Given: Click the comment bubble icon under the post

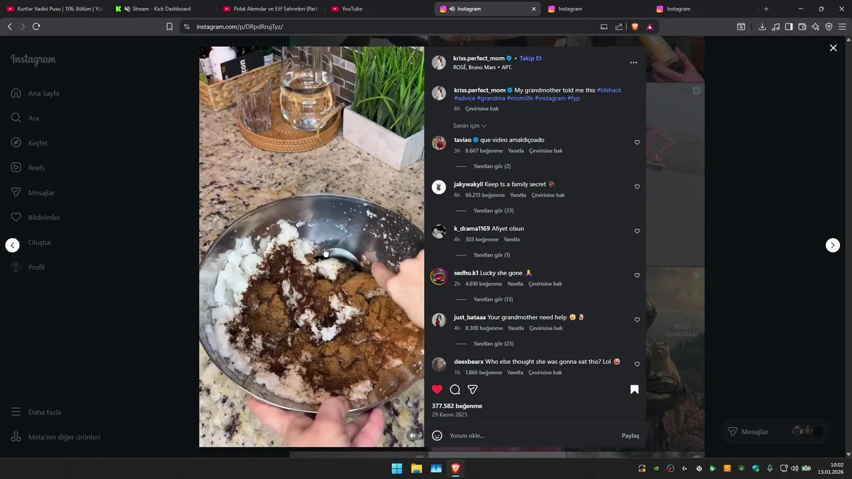Looking at the screenshot, I should pyautogui.click(x=455, y=389).
